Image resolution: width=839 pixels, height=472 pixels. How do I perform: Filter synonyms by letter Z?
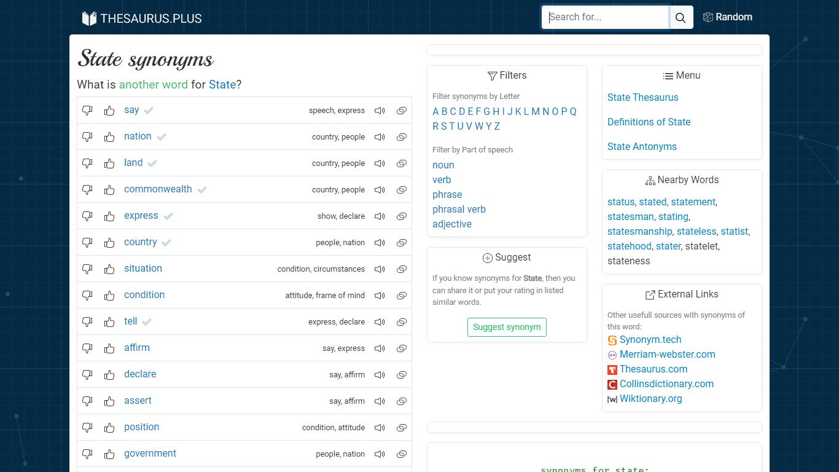click(497, 126)
